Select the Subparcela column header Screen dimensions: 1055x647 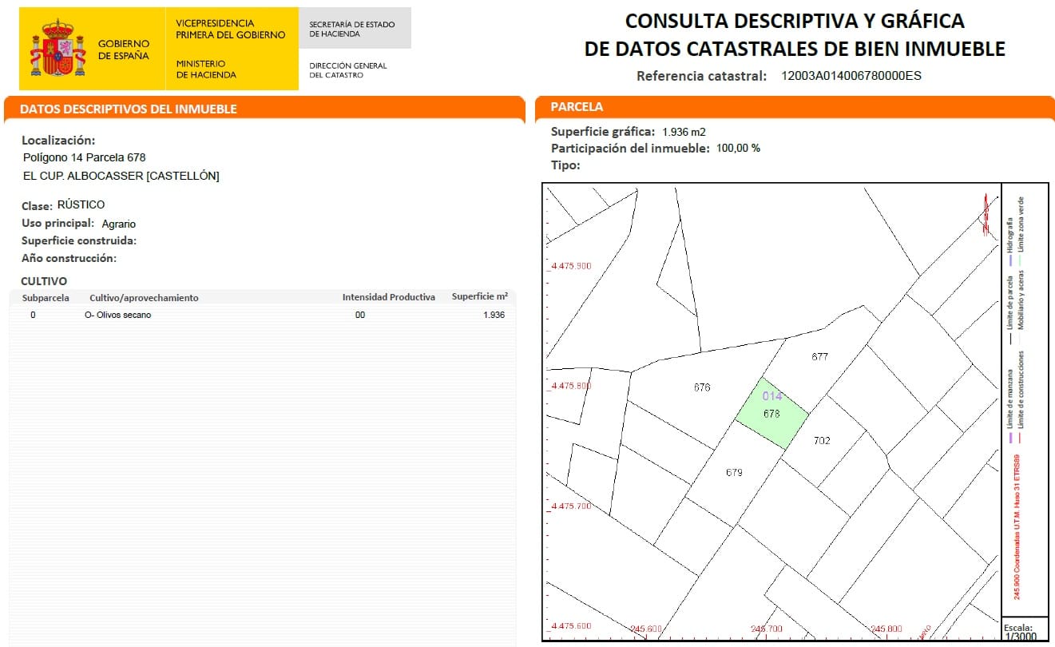pos(46,296)
